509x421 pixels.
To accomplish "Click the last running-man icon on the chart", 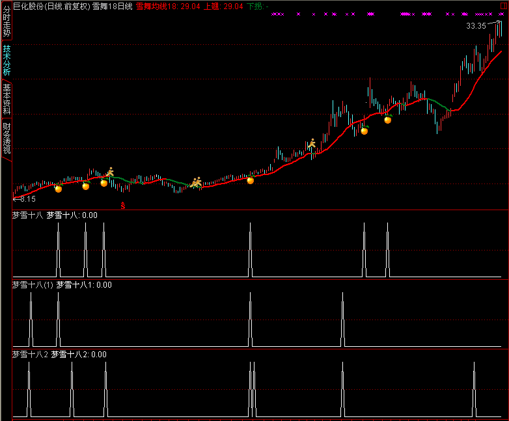I will pos(312,144).
